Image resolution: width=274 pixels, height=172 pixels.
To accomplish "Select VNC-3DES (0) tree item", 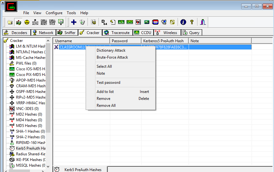I will (27, 109).
